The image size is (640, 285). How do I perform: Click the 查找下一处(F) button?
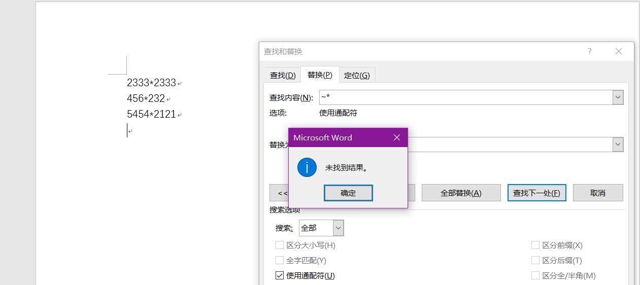537,193
